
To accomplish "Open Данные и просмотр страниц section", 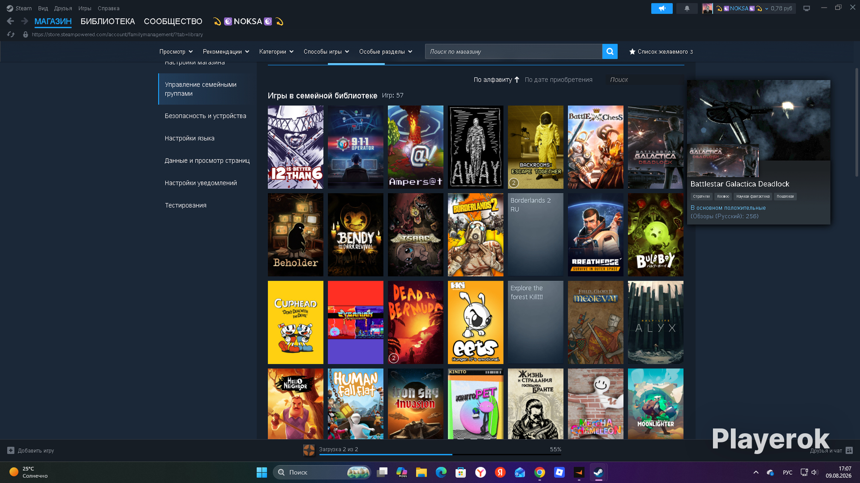I will point(208,160).
